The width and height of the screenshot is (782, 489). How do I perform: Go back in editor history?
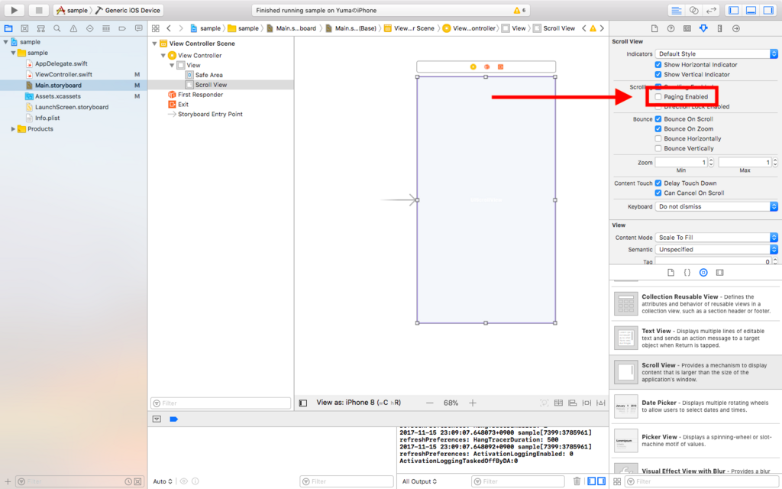pos(169,28)
